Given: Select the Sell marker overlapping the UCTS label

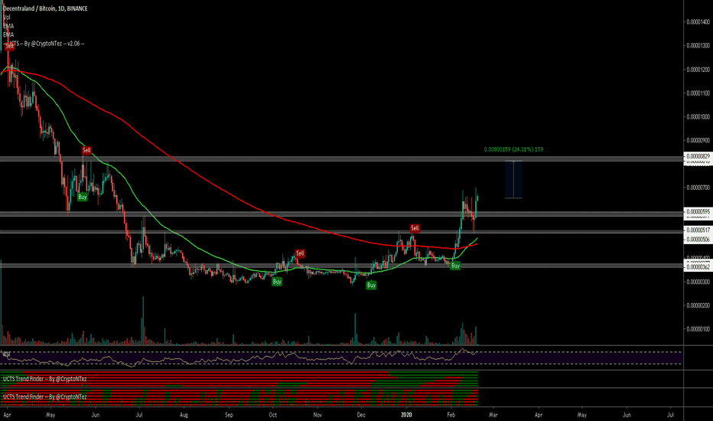Looking at the screenshot, I should coord(9,46).
